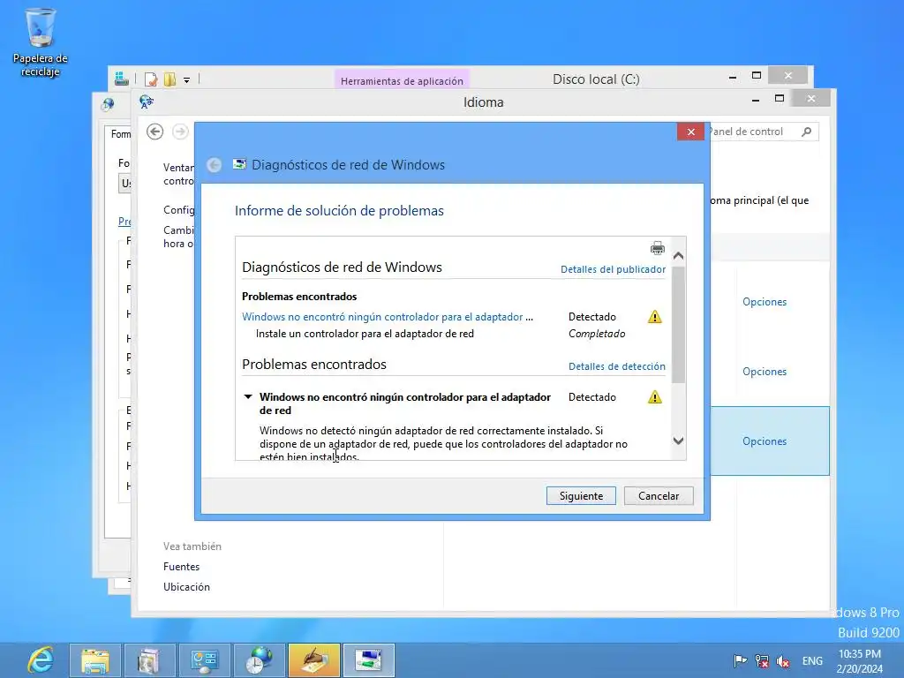Click the properties icon in the Disco local quick access toolbar
The image size is (904, 678).
151,79
